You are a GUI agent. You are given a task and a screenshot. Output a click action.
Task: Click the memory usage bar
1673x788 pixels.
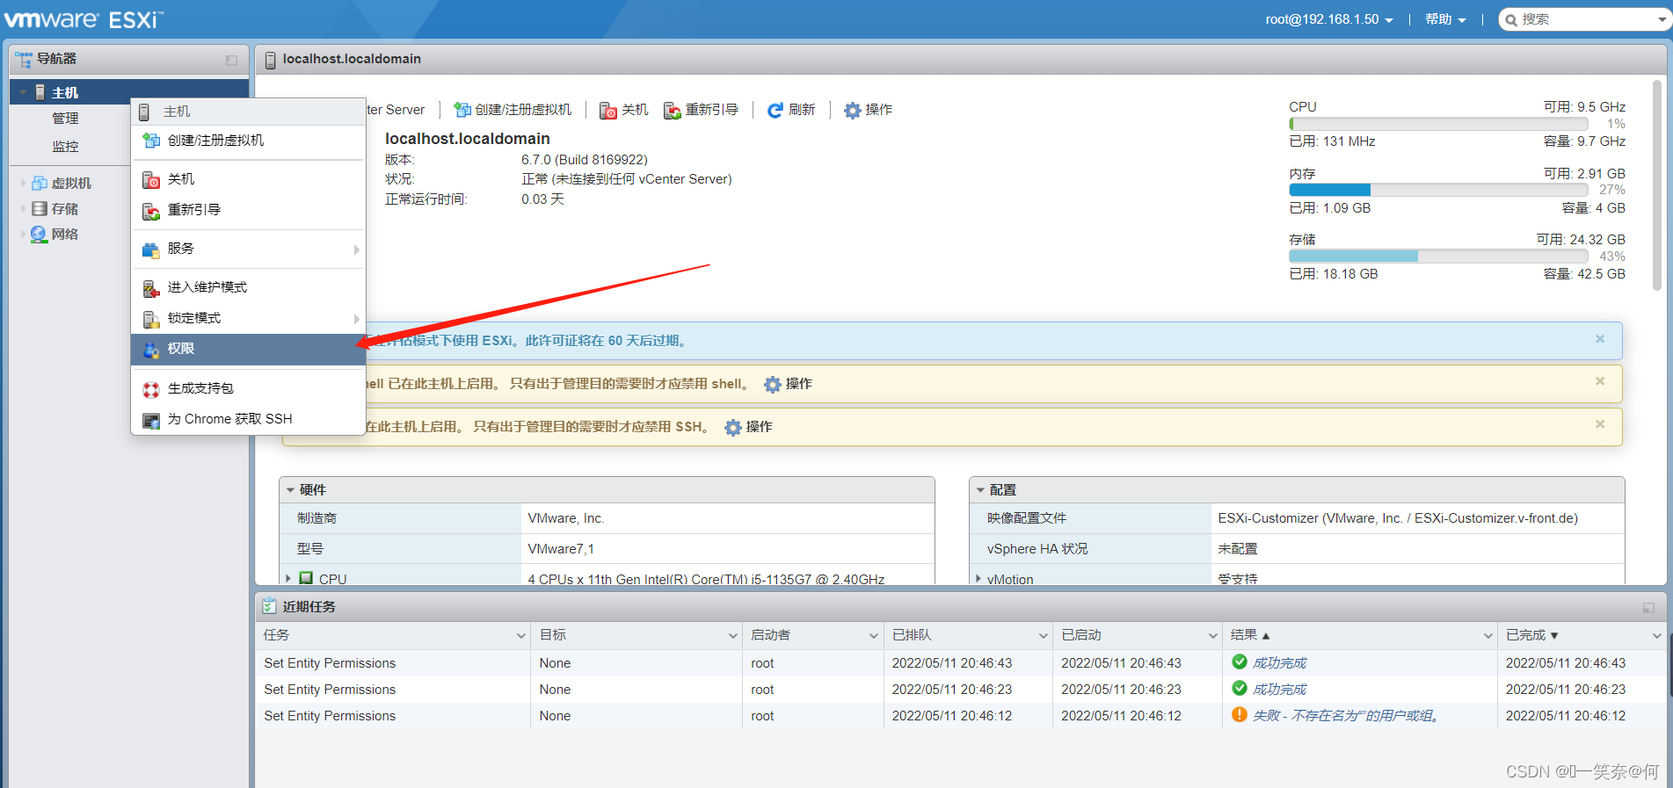pos(1438,190)
